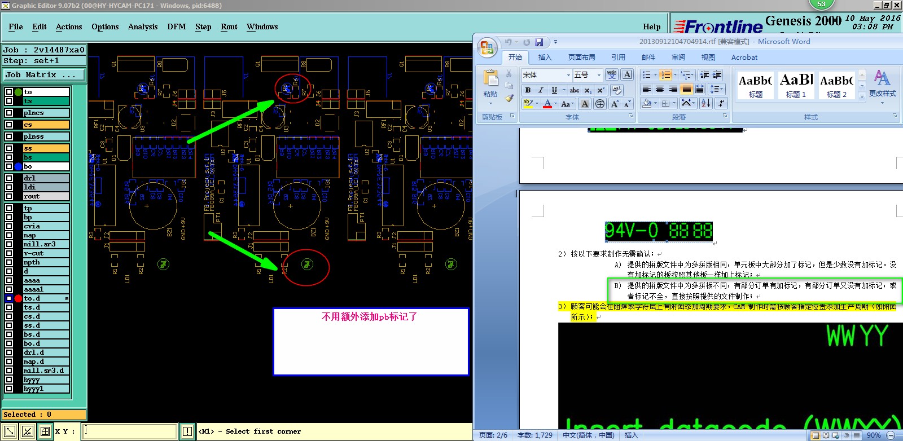Apply superscript formatting in Word
This screenshot has height=441, width=903.
[600, 90]
